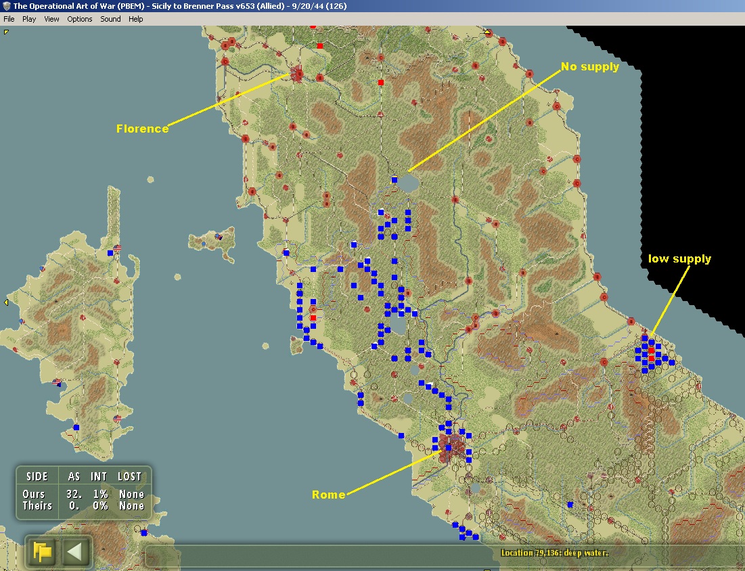Screen dimensions: 745x571
Task: Click the no supply blue unit by lake
Action: tap(394, 179)
